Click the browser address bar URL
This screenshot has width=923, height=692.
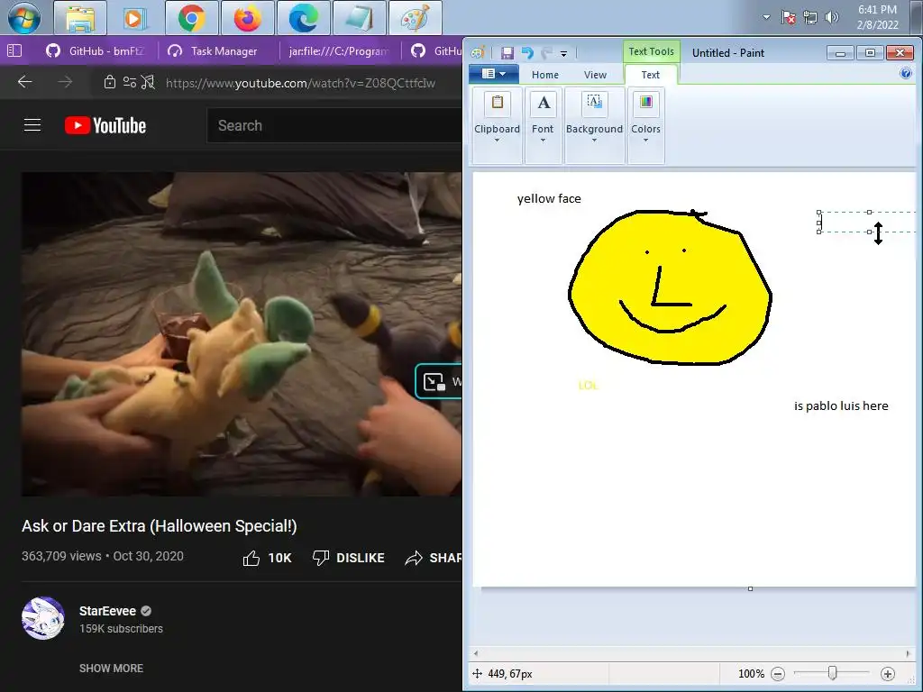coord(300,83)
